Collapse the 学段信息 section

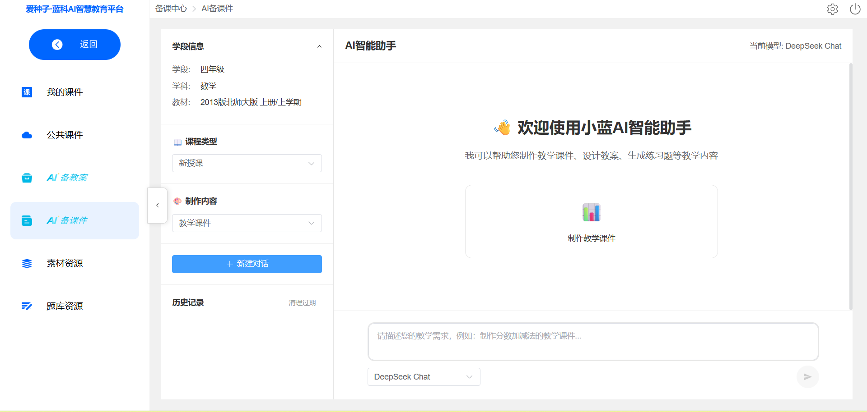(319, 46)
